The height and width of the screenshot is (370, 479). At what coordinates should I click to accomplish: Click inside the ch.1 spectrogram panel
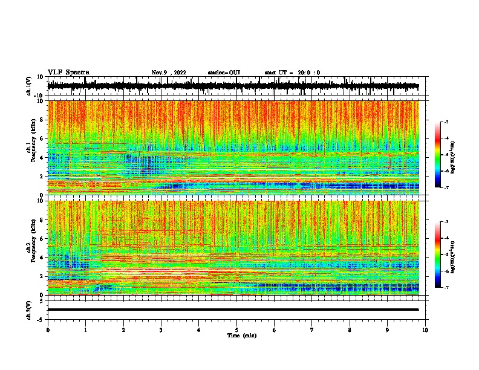(233, 148)
